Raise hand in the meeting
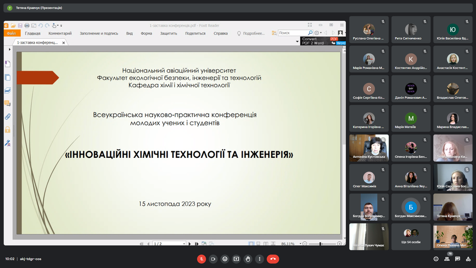Viewport: 476px width, 268px height. click(x=247, y=259)
